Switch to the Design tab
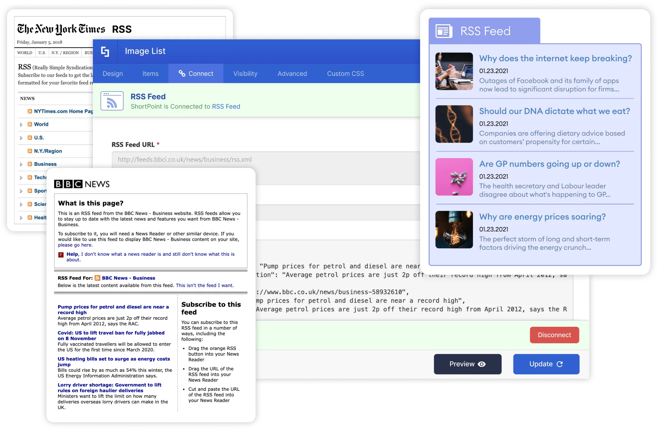The height and width of the screenshot is (429, 659). [113, 73]
